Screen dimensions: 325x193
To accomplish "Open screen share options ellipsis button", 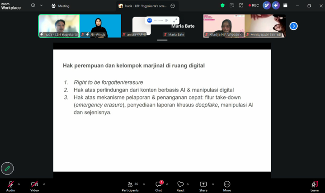I will tap(173, 6).
